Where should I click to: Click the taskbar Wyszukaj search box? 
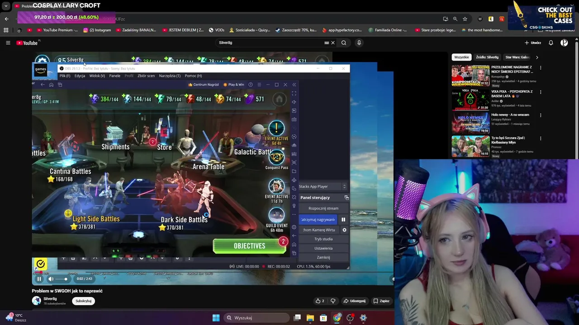(x=256, y=318)
